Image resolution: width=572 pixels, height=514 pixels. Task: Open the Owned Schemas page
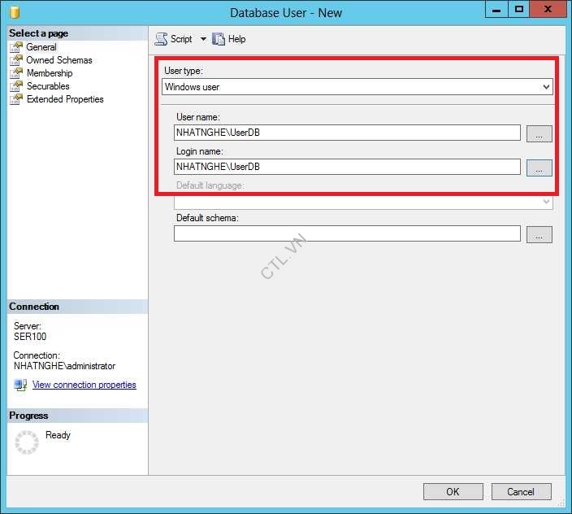[x=59, y=60]
